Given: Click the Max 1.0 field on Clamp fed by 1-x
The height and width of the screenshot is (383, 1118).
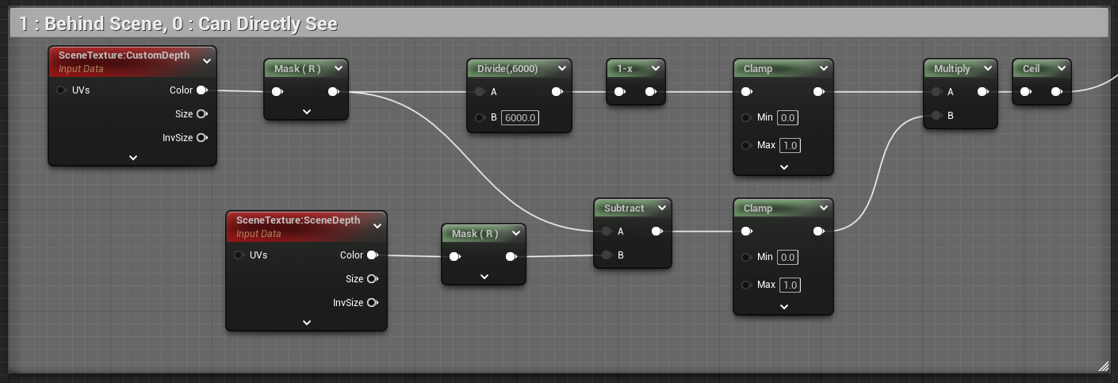Looking at the screenshot, I should [x=790, y=145].
